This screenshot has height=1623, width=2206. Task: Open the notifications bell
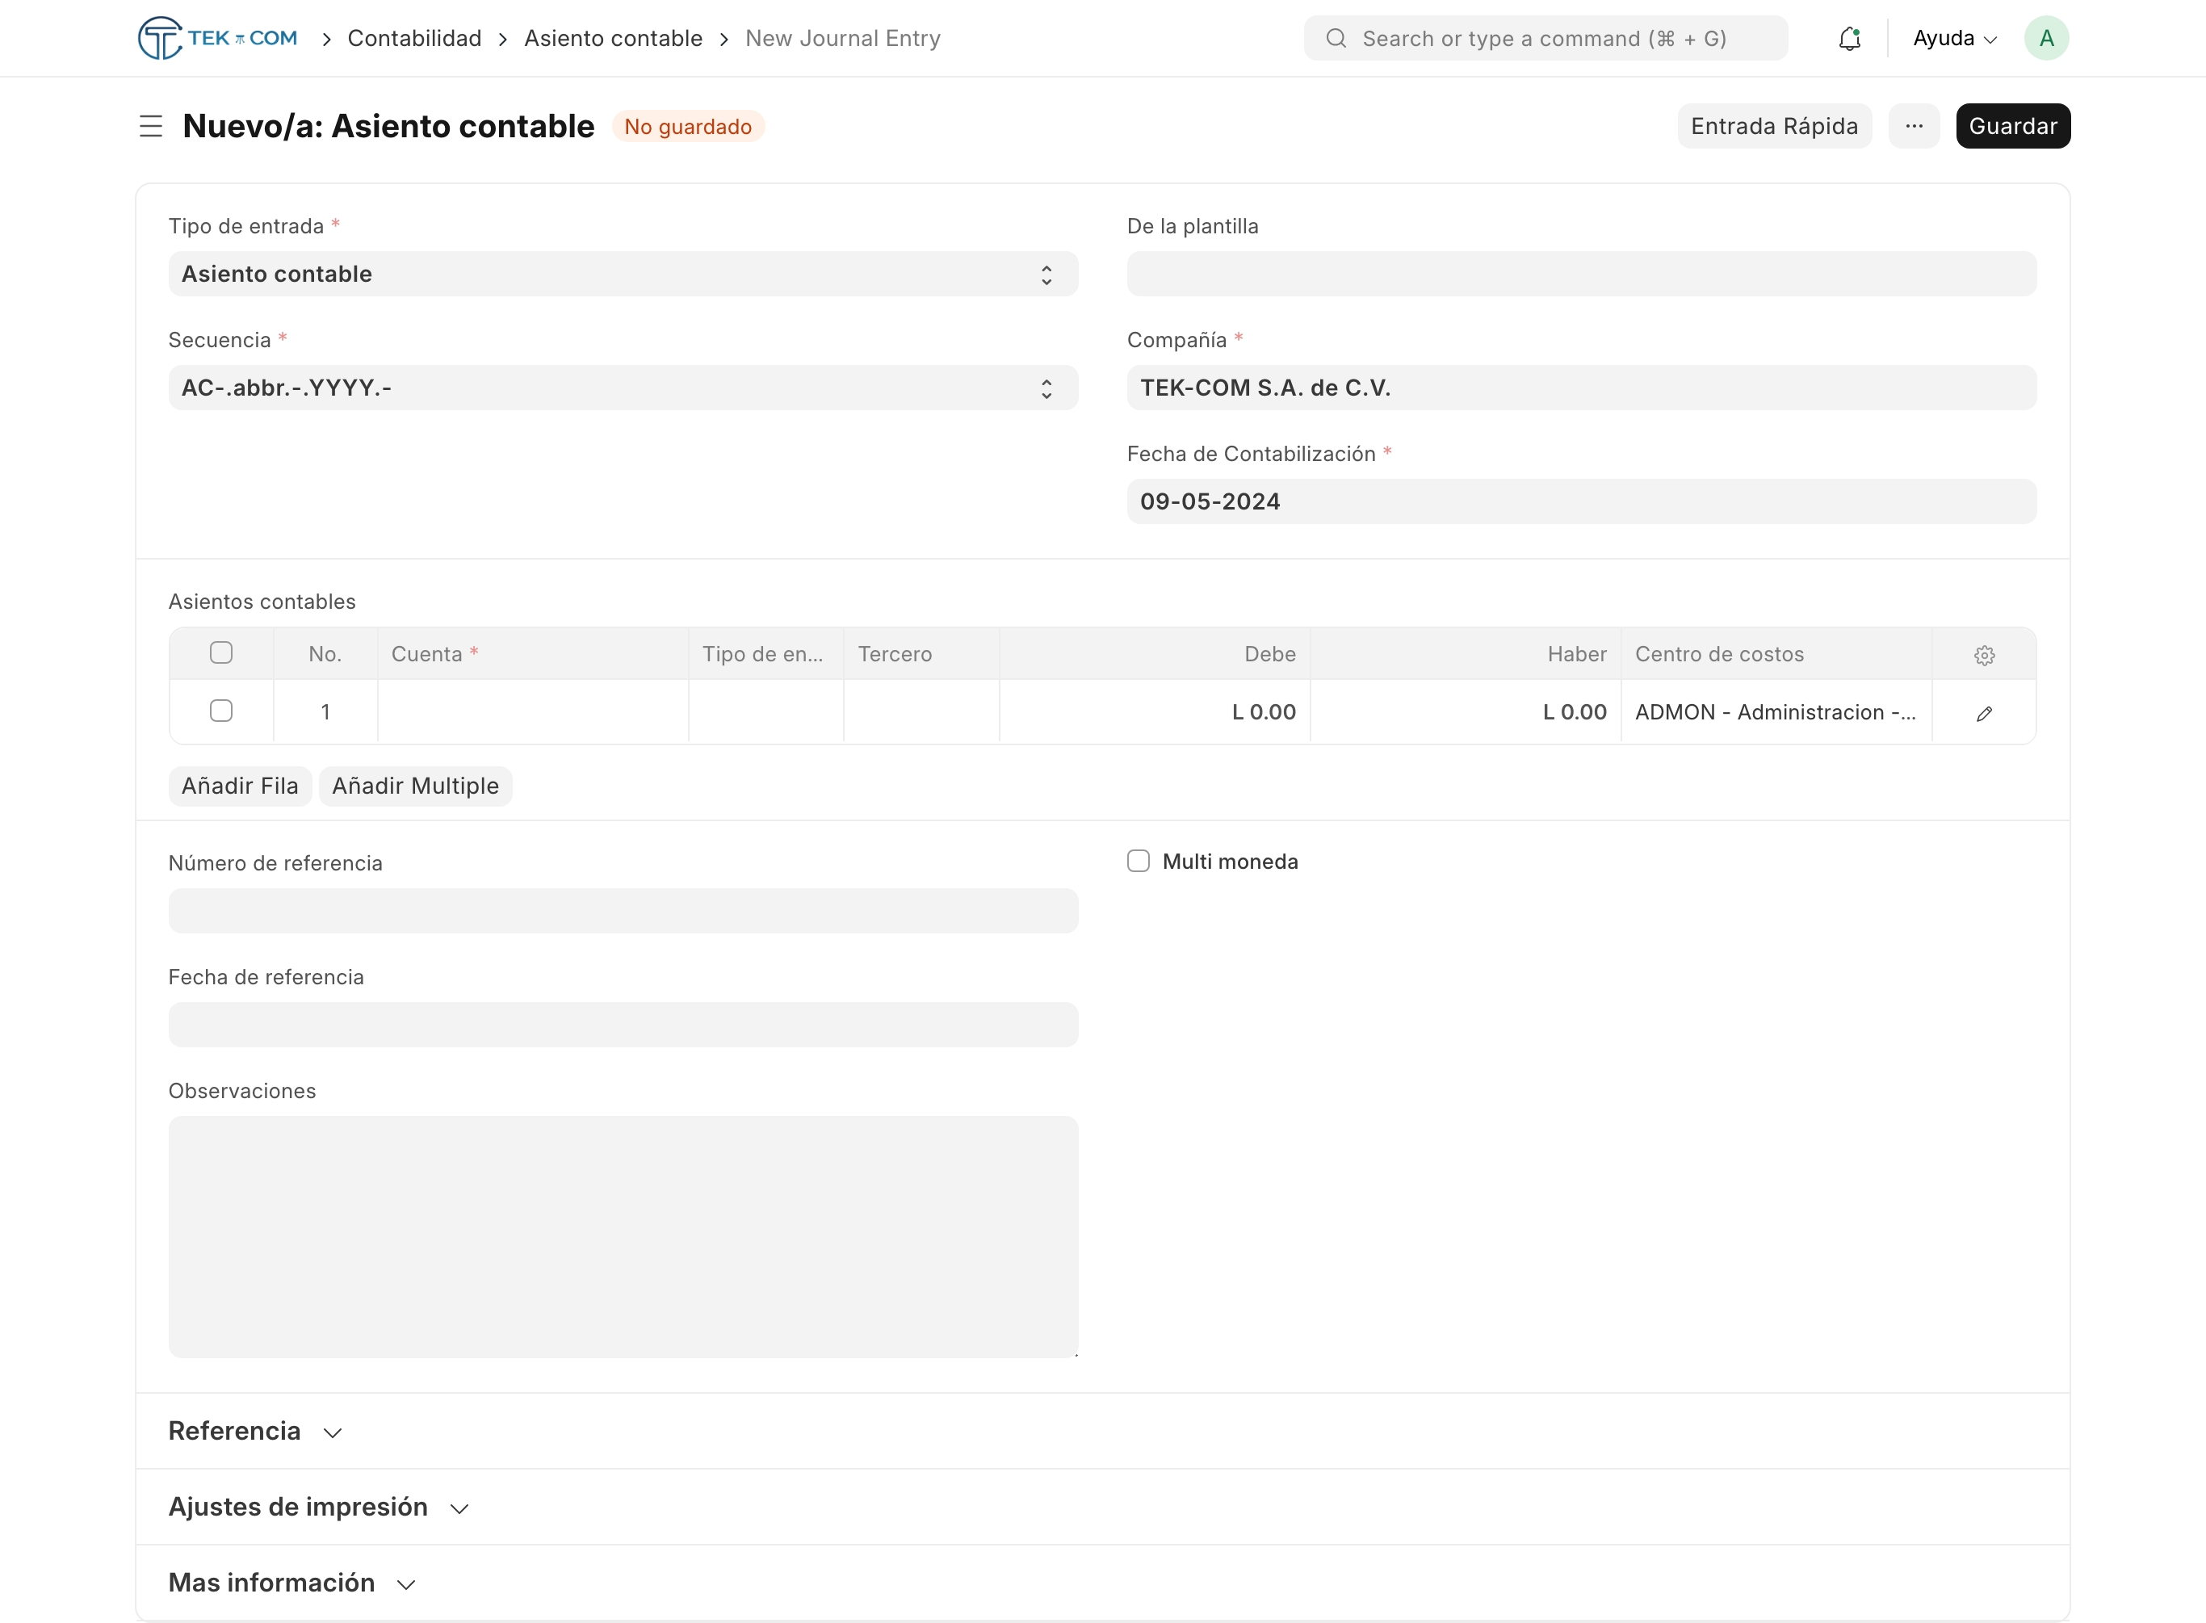click(x=1849, y=38)
